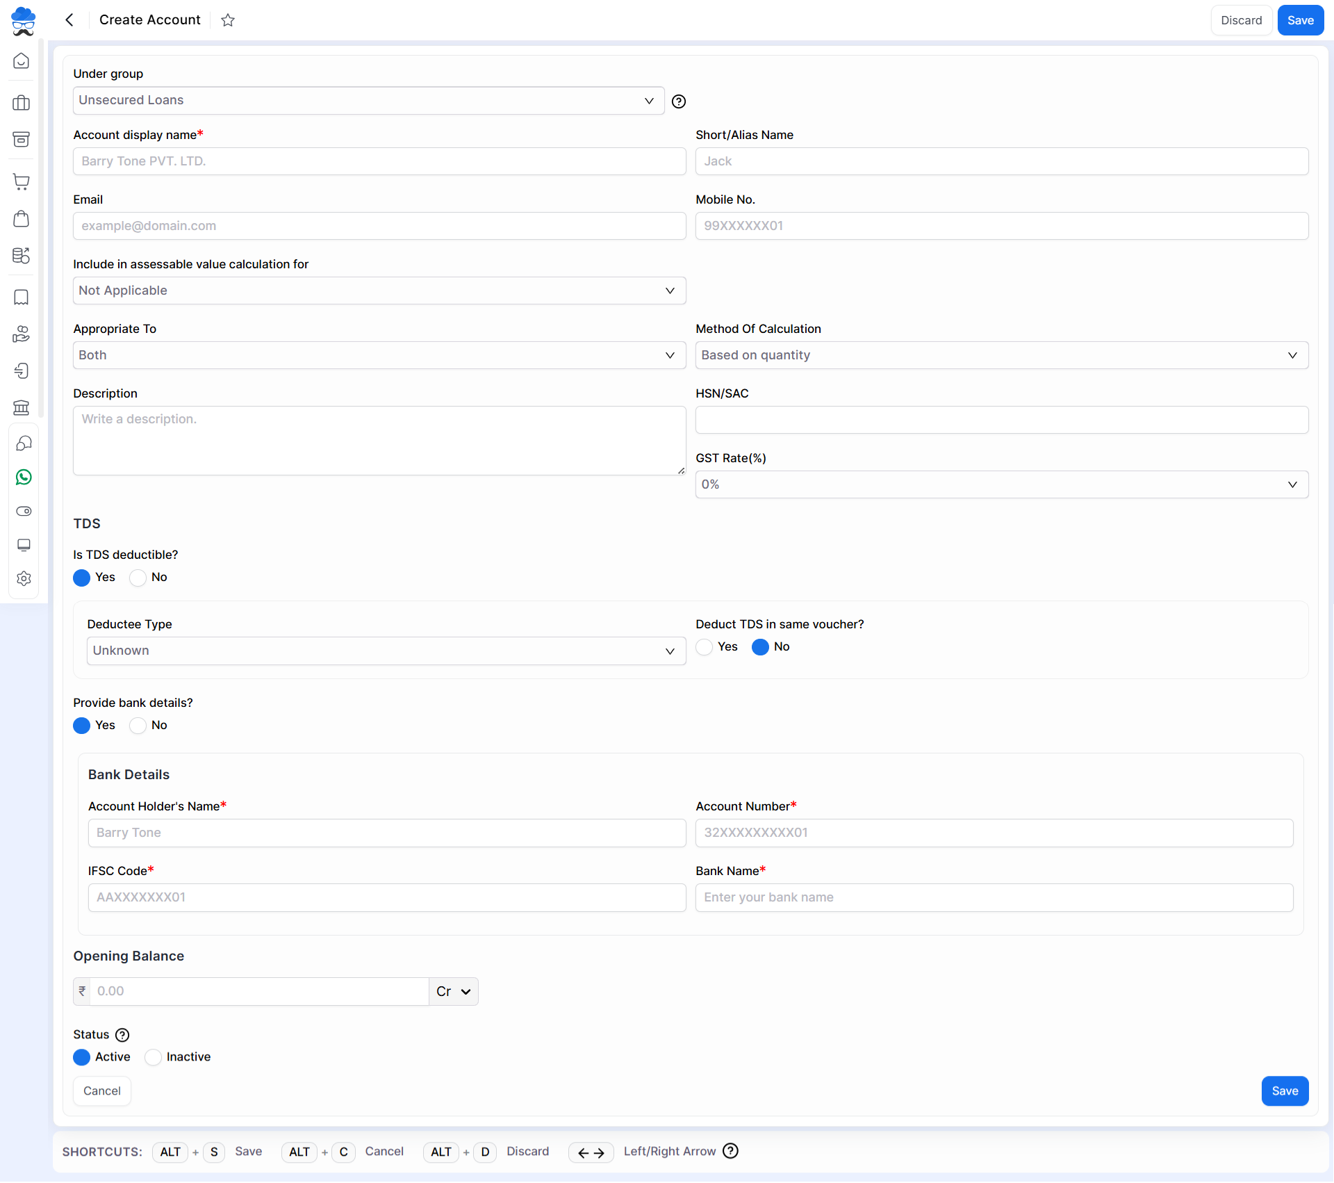1334x1183 pixels.
Task: Select Yes for Deduct TDS in same voucher
Action: (705, 647)
